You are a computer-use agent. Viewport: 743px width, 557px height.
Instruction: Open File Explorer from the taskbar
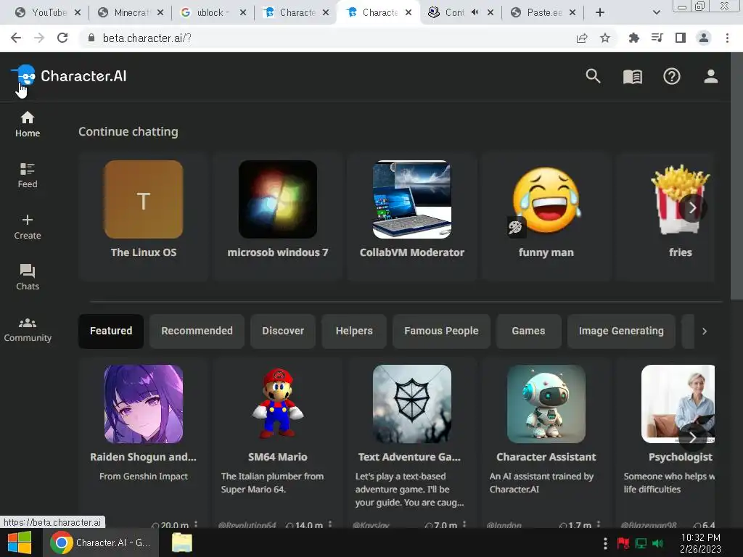coord(182,542)
